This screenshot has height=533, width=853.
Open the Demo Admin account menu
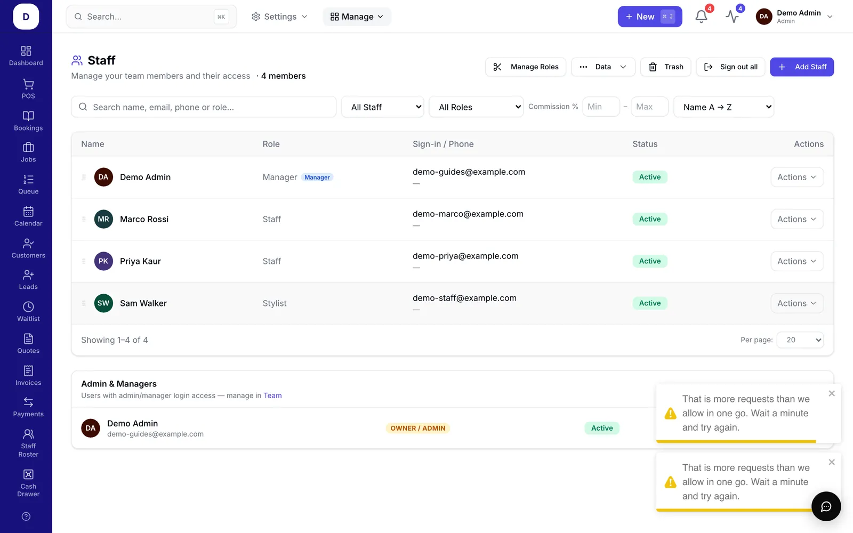click(794, 17)
